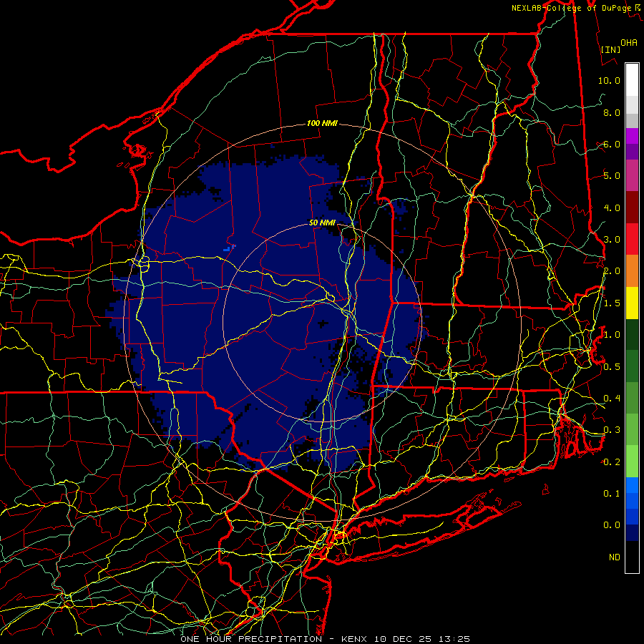Click the bright purple legend swatch
The image size is (644, 644).
click(632, 136)
